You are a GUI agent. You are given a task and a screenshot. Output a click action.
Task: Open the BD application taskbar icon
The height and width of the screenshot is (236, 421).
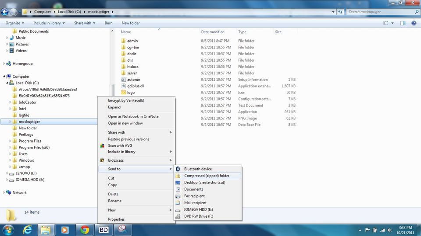(103, 230)
